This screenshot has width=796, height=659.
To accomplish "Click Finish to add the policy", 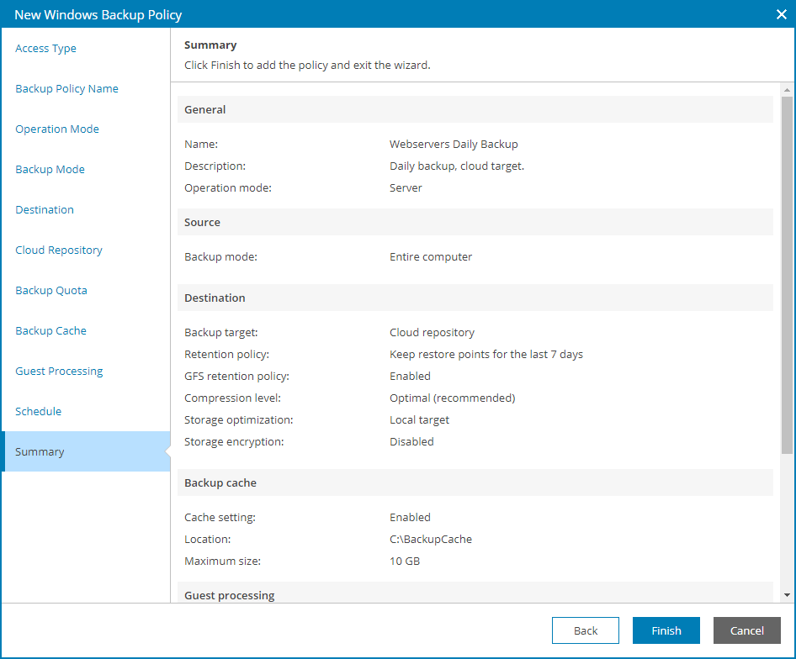I will coord(666,630).
